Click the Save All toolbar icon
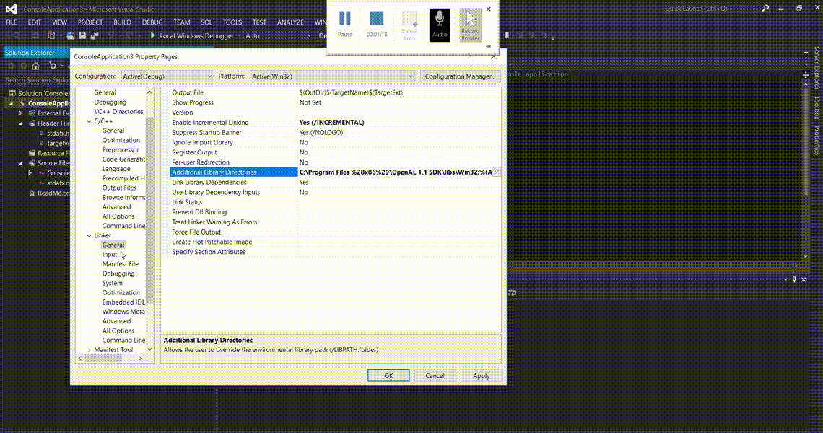The width and height of the screenshot is (823, 433). pyautogui.click(x=95, y=35)
